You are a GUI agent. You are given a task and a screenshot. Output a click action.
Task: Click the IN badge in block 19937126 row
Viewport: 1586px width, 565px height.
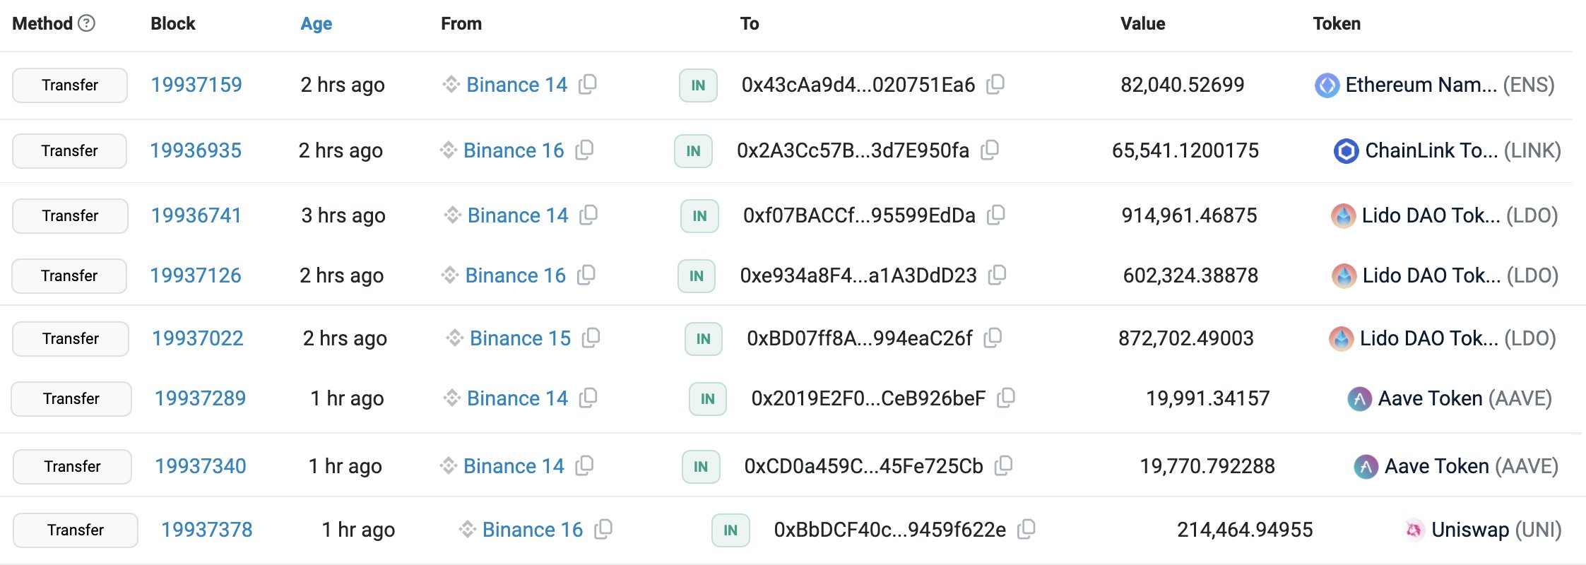pos(697,275)
